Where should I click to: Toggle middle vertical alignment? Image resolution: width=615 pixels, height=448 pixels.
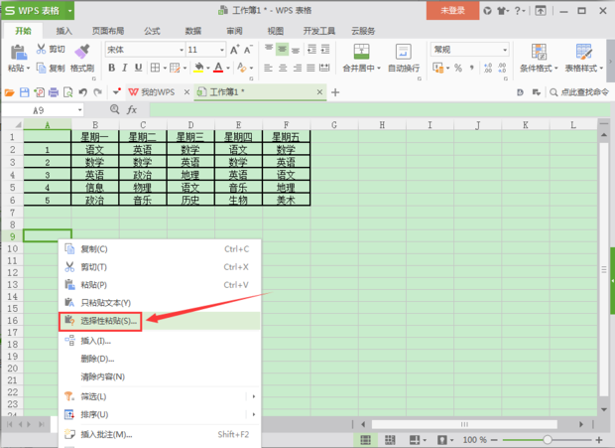(x=282, y=49)
